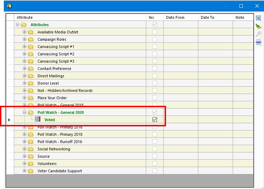Click the Social Networking folder icon
Image resolution: width=264 pixels, height=189 pixels.
31,149
